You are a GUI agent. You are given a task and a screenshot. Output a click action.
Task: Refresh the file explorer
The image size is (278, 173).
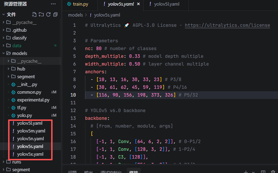click(x=48, y=14)
